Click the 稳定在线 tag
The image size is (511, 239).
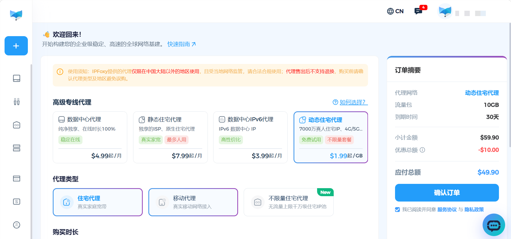[x=70, y=140]
